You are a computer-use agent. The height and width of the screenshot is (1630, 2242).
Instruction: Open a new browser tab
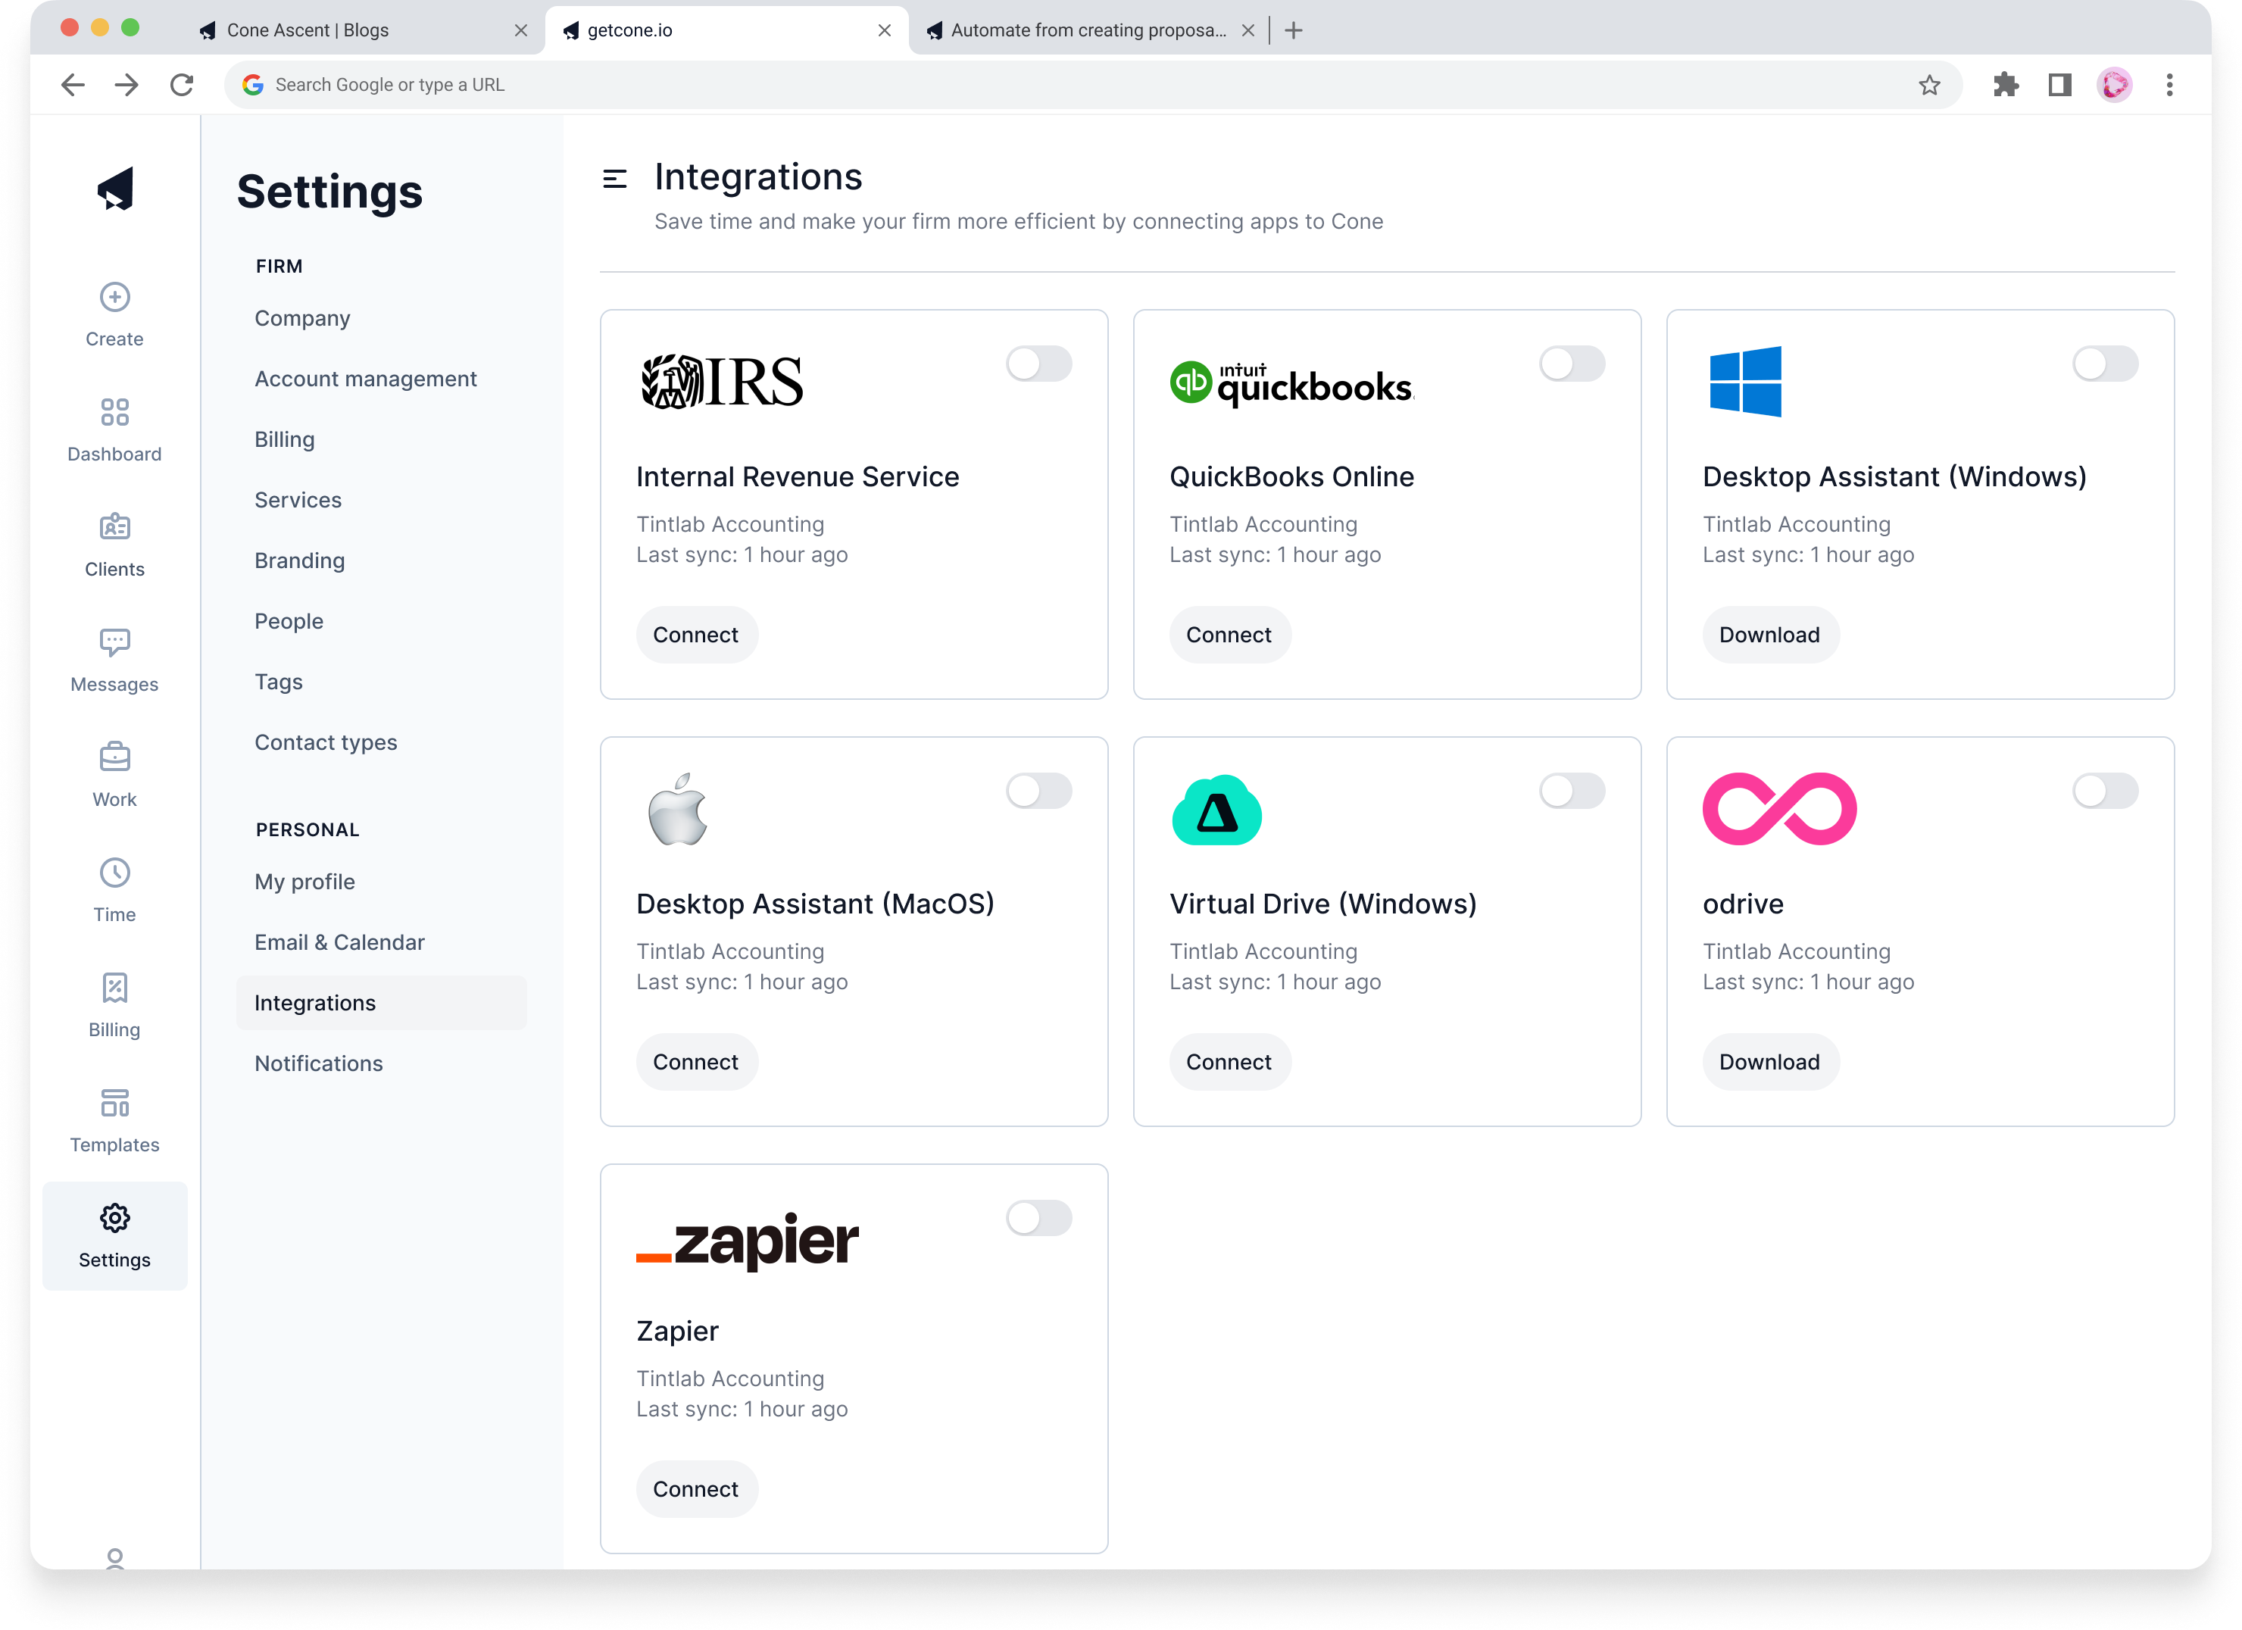point(1293,30)
